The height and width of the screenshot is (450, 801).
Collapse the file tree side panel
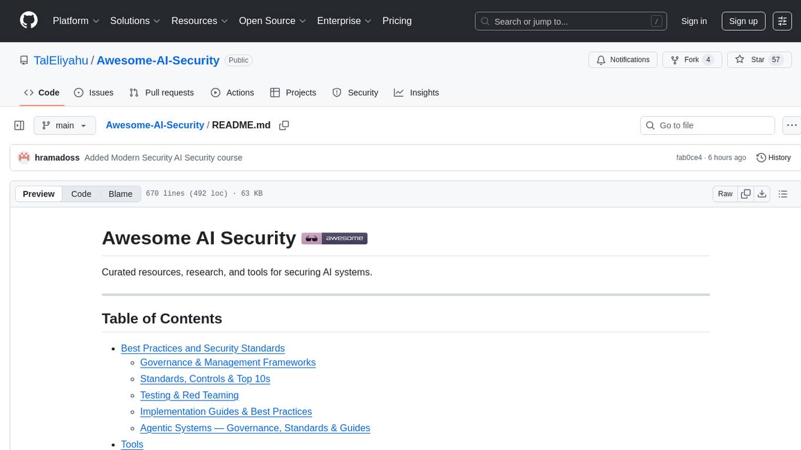pos(19,125)
